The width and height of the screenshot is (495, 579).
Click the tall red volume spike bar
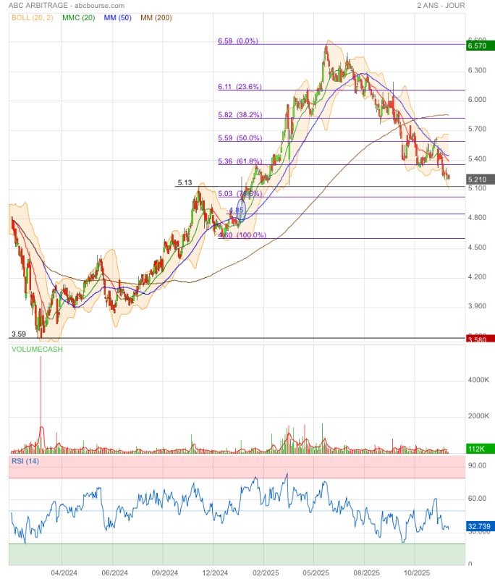tap(41, 405)
